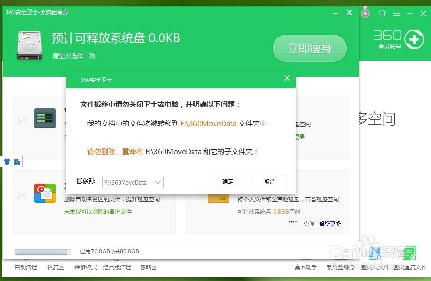Open 自动清理 in the main window
The height and width of the screenshot is (281, 431).
(26, 267)
